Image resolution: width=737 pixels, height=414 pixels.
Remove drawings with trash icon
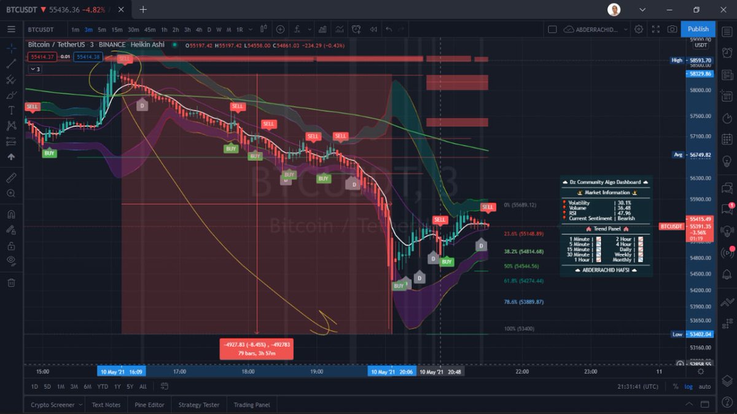click(11, 283)
